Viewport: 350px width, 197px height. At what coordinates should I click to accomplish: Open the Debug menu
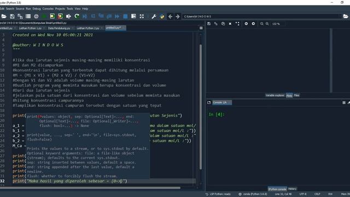[x=37, y=9]
